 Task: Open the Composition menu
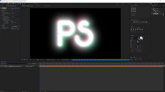point(6,2)
